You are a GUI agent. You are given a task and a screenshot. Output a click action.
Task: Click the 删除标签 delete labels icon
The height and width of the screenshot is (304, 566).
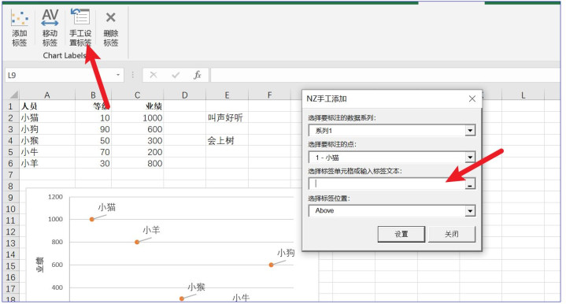[111, 28]
